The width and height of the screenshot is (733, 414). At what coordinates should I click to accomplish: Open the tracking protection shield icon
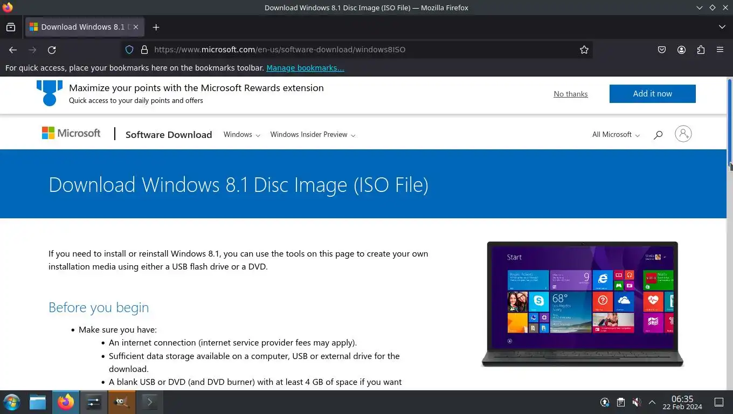tap(129, 50)
